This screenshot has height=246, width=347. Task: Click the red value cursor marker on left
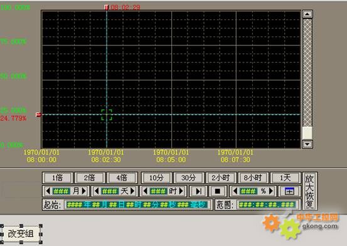pos(38,115)
